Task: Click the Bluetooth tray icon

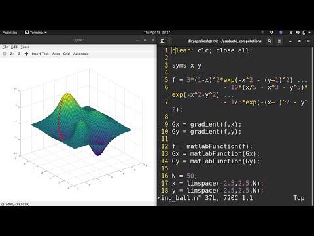Action: pyautogui.click(x=281, y=33)
